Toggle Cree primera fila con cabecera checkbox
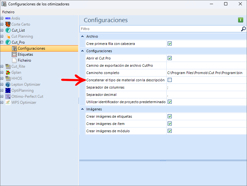The height and width of the screenshot is (186, 247). pyautogui.click(x=170, y=44)
